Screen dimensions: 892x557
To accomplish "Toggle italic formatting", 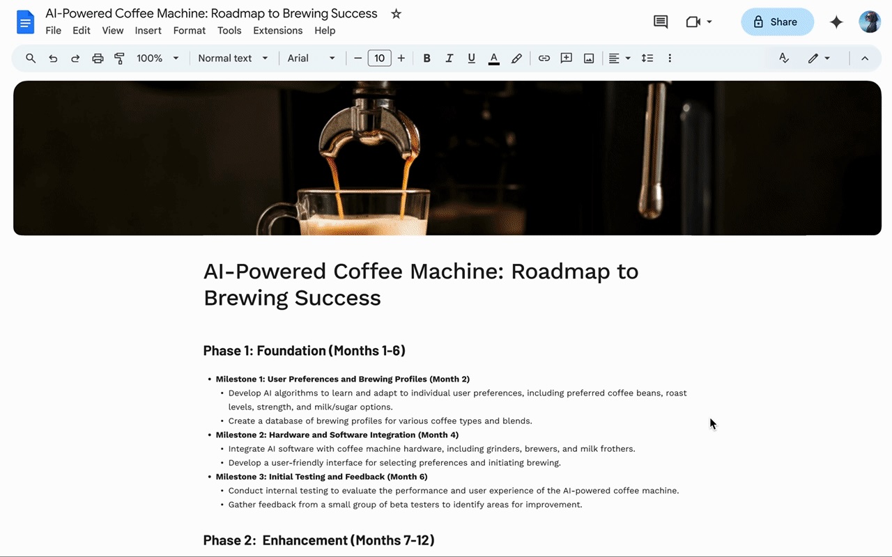I will [x=449, y=58].
